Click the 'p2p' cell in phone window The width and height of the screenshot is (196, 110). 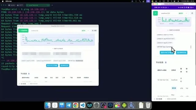click(182, 88)
